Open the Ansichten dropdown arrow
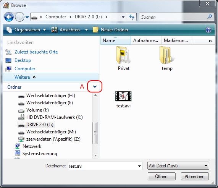The width and height of the screenshot is (218, 188). (x=87, y=30)
